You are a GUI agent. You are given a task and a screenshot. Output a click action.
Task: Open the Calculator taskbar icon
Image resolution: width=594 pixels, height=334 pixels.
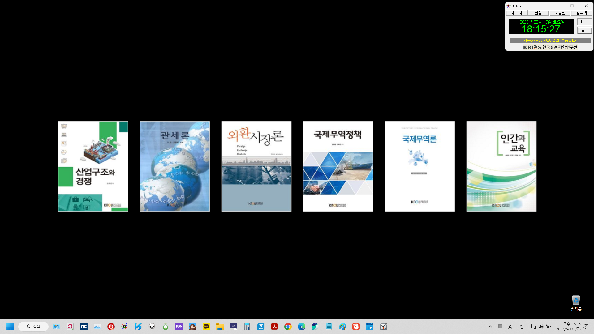(x=247, y=327)
